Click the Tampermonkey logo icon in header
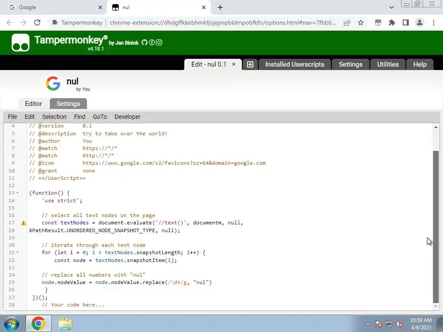 pyautogui.click(x=20, y=43)
